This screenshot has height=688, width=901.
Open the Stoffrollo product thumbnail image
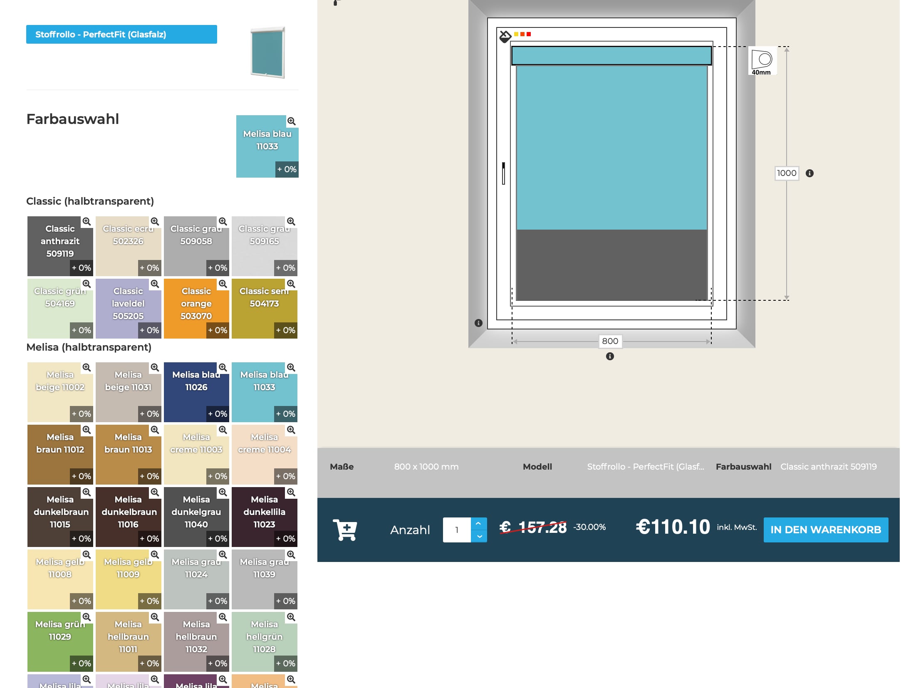click(x=267, y=52)
